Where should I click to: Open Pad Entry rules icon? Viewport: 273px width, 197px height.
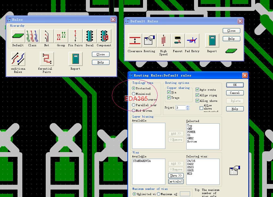[192, 41]
